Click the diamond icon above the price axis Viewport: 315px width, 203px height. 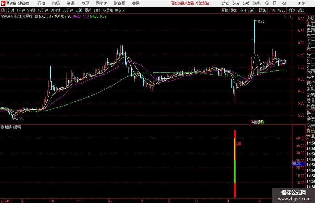pyautogui.click(x=284, y=17)
